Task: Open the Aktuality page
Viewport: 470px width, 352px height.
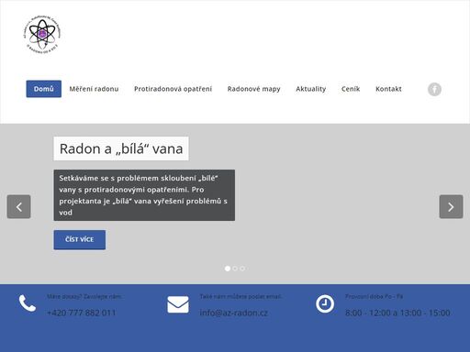Action: point(310,89)
